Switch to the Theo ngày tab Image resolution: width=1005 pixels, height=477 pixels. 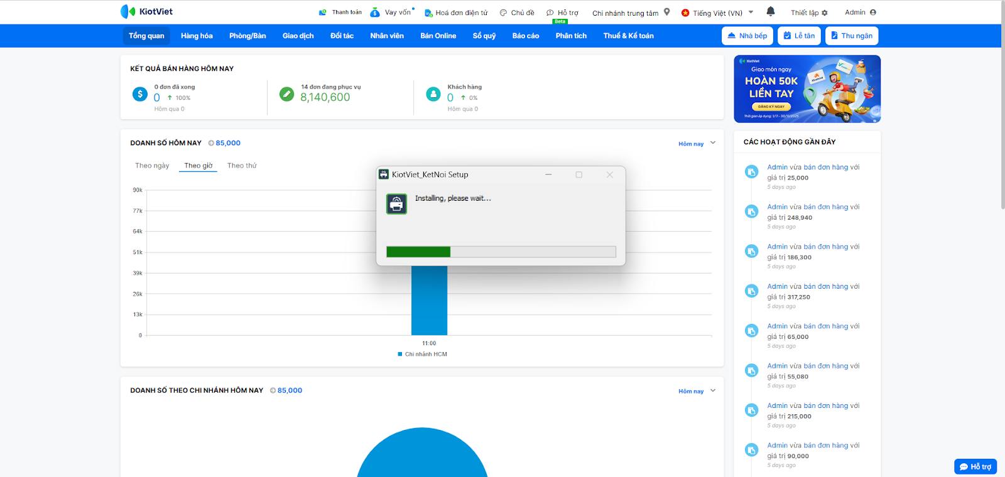point(152,166)
